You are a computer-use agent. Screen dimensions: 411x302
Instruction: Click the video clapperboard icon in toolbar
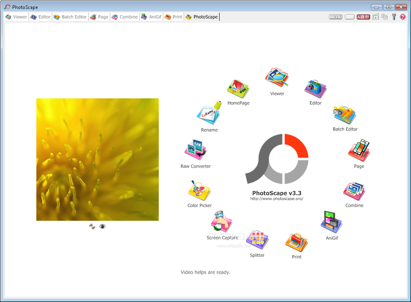tap(376, 17)
